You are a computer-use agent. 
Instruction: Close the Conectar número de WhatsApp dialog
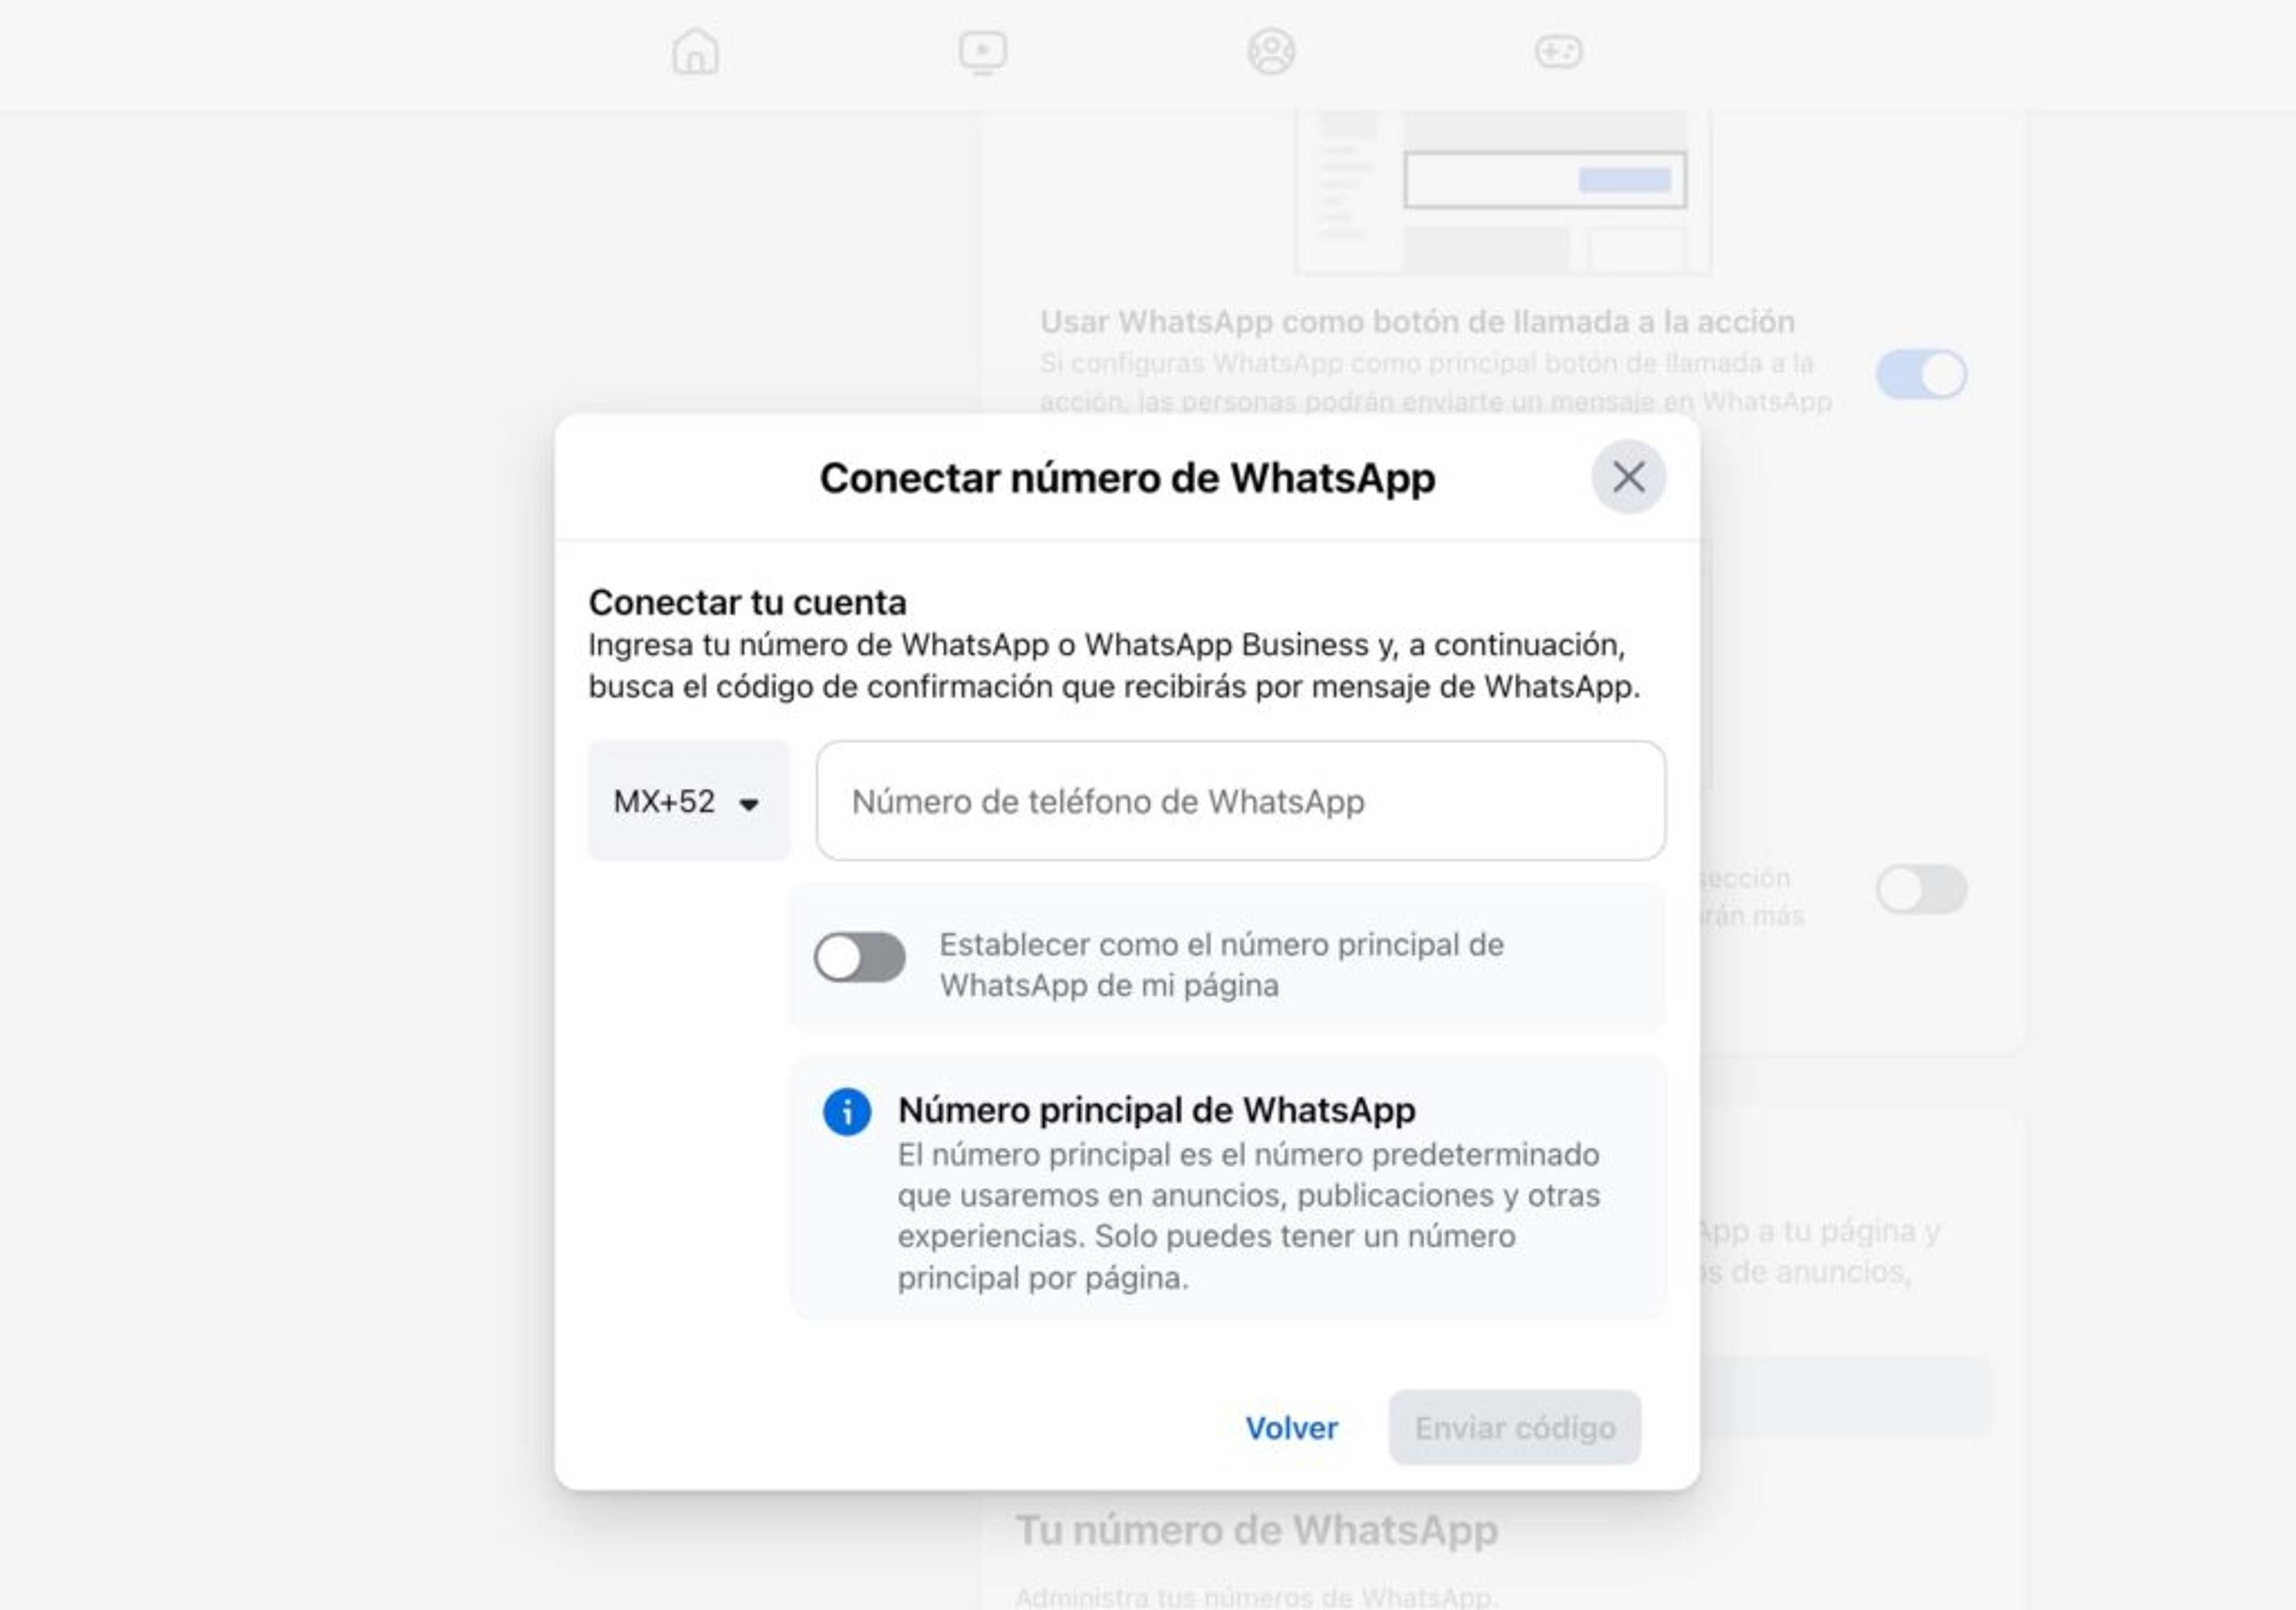point(1628,477)
